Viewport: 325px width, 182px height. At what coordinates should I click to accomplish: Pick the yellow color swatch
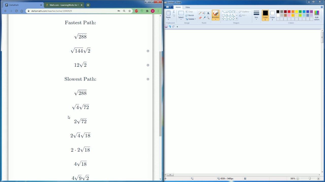point(296,12)
